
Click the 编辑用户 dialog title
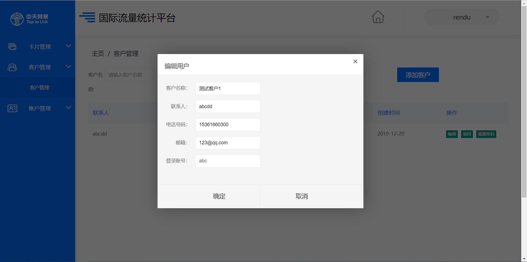[177, 66]
